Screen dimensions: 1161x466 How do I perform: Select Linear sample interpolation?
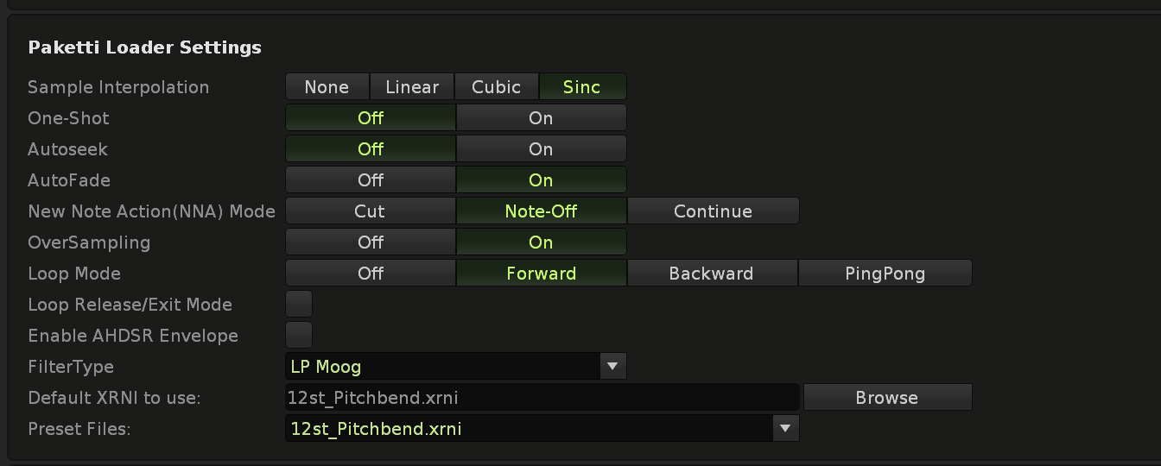click(x=412, y=87)
